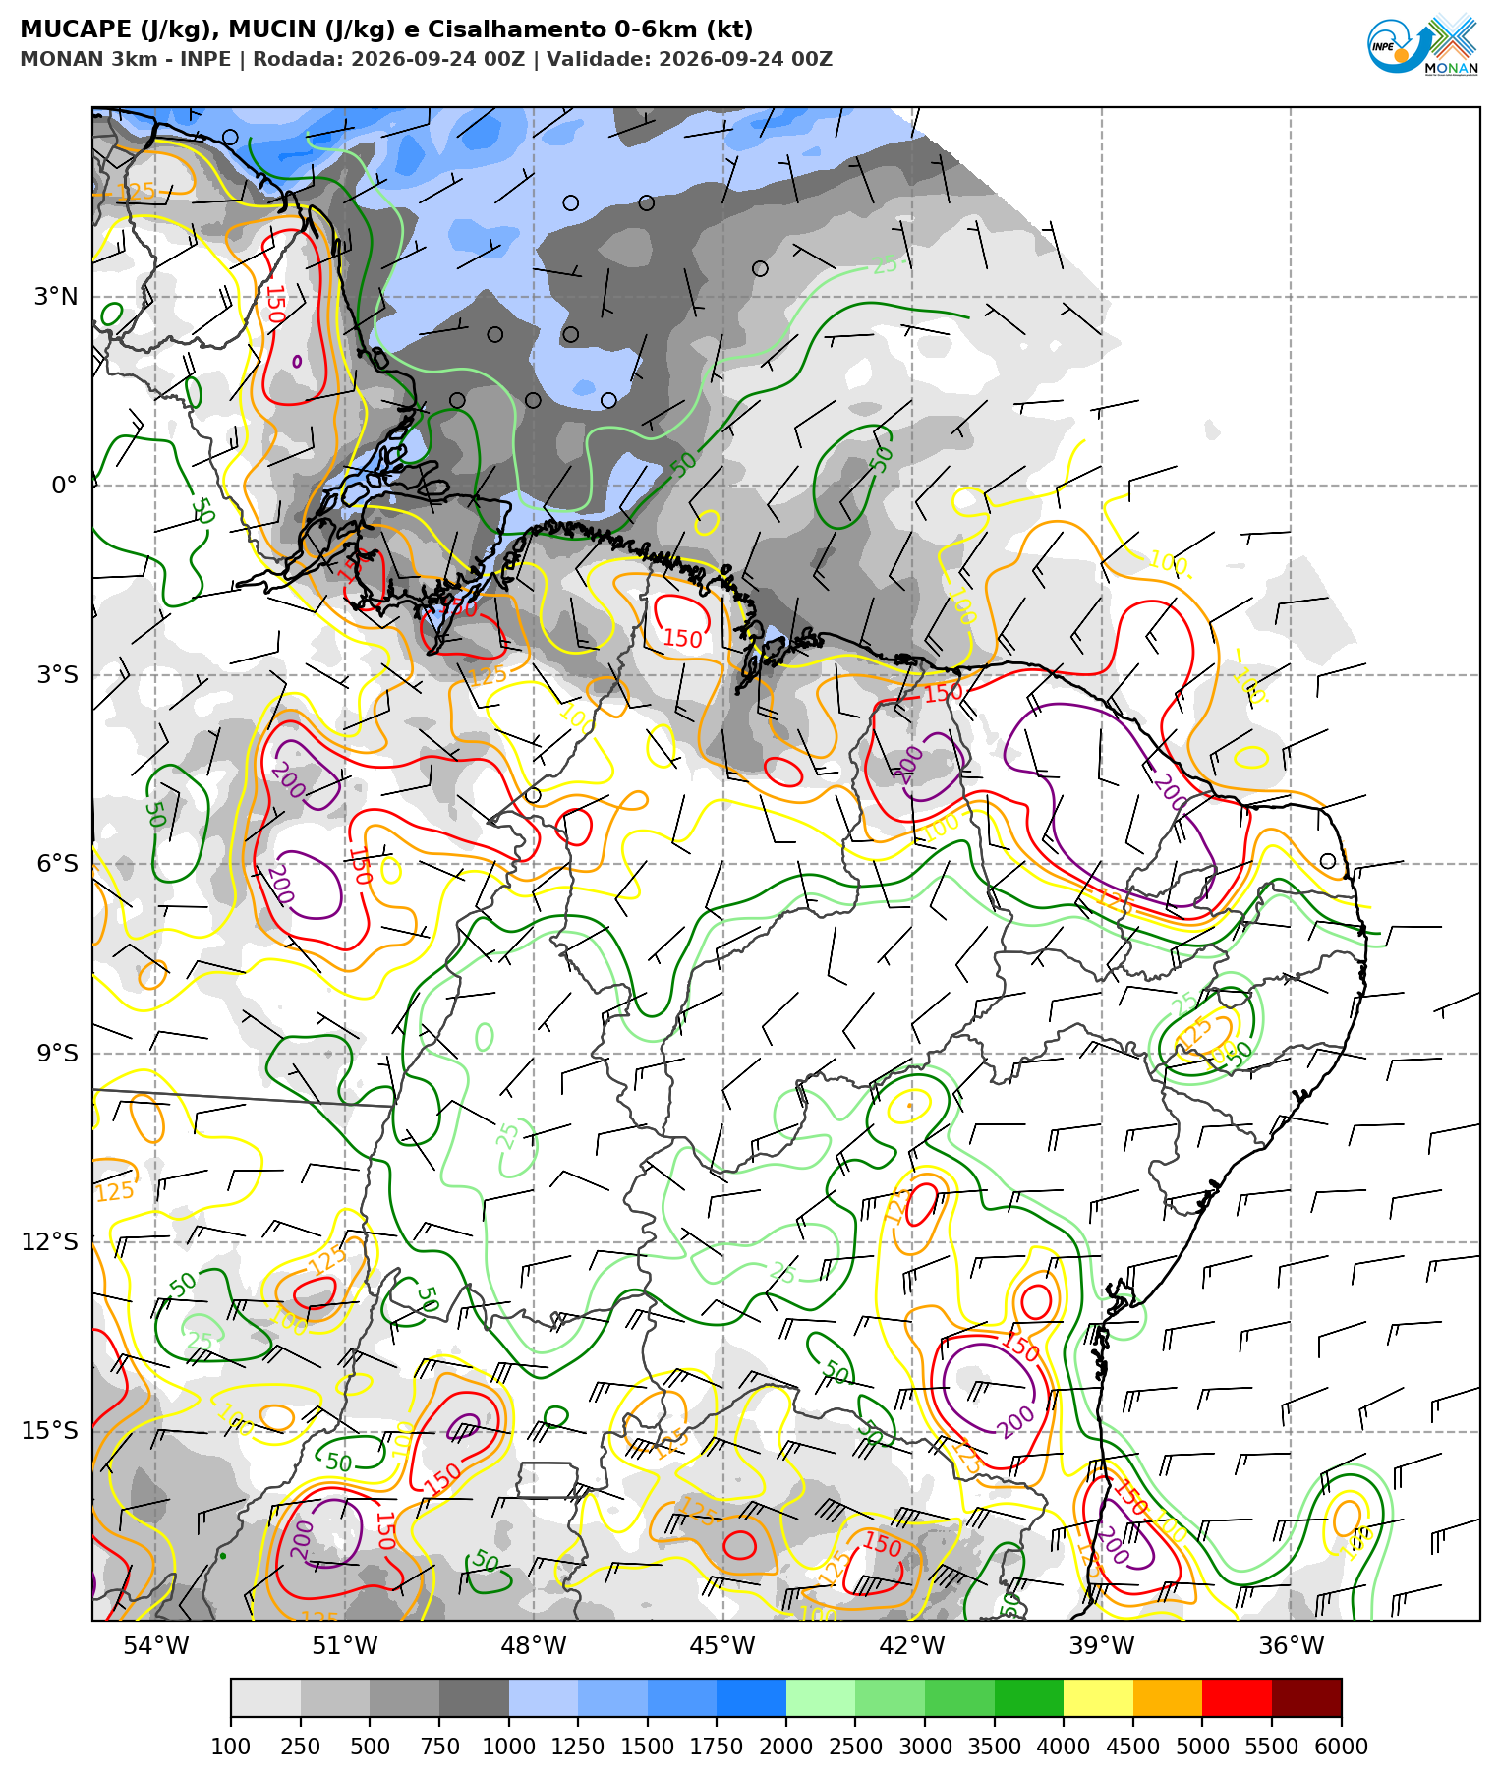The height and width of the screenshot is (1778, 1499).
Task: Click the 2000 colorbar tick label
Action: [x=786, y=1747]
